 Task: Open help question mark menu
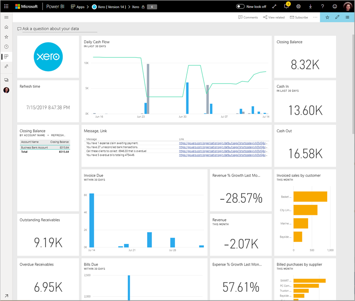323,6
